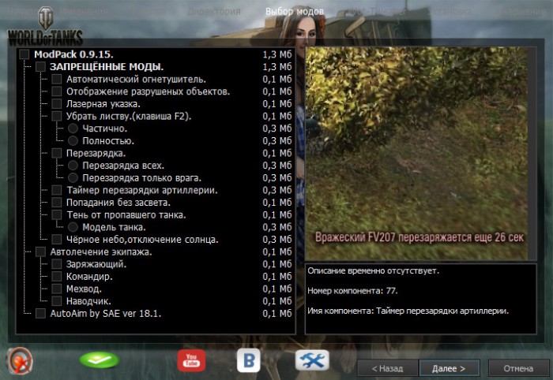This screenshot has height=380, width=553.
Task: Click the text Описание временно отсутствует
Action: coord(374,271)
